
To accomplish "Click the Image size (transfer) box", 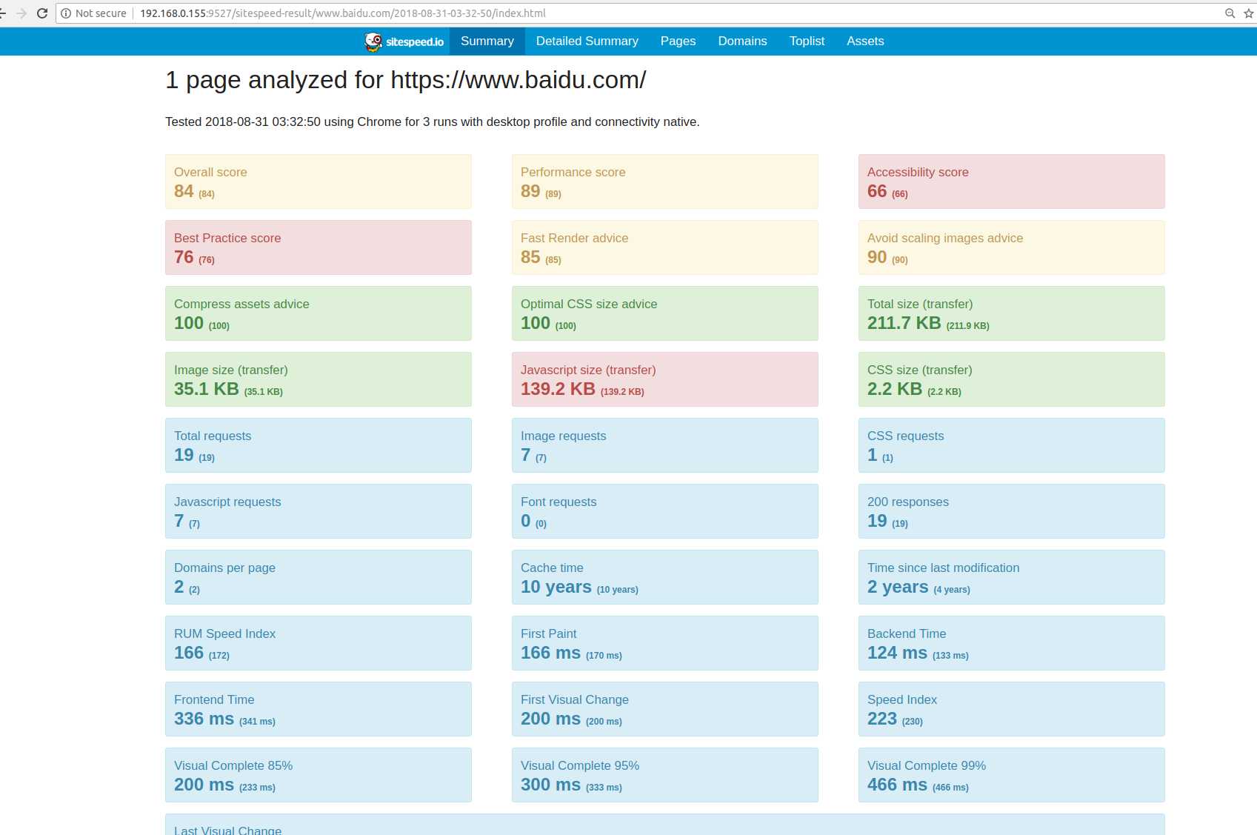I will click(x=318, y=379).
